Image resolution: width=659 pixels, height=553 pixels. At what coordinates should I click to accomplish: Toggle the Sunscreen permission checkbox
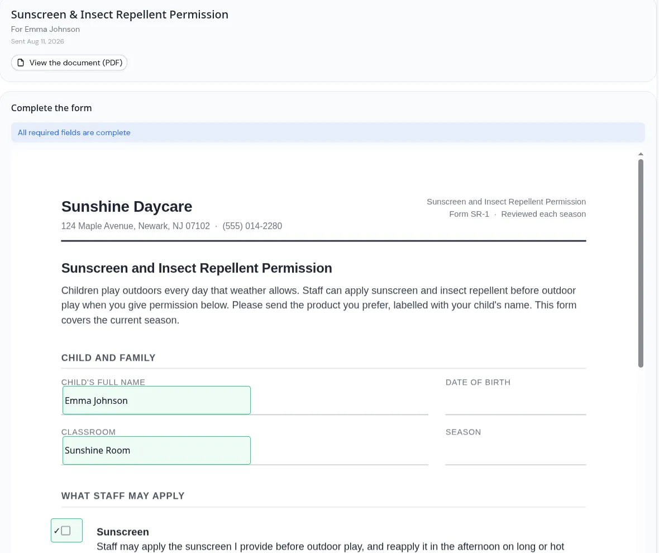pos(66,530)
